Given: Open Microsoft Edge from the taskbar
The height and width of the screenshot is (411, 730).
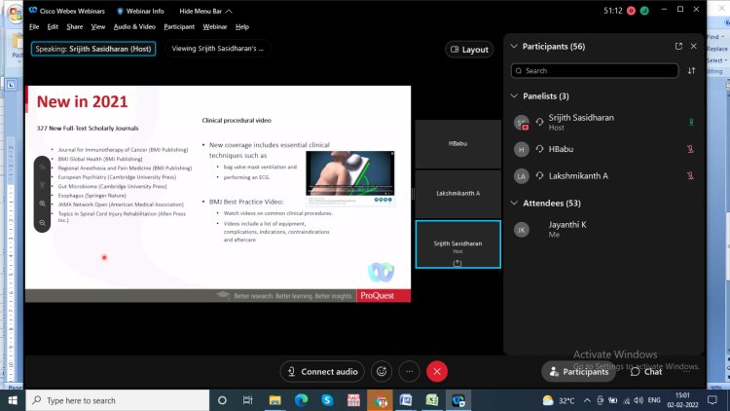Looking at the screenshot, I should [x=301, y=400].
